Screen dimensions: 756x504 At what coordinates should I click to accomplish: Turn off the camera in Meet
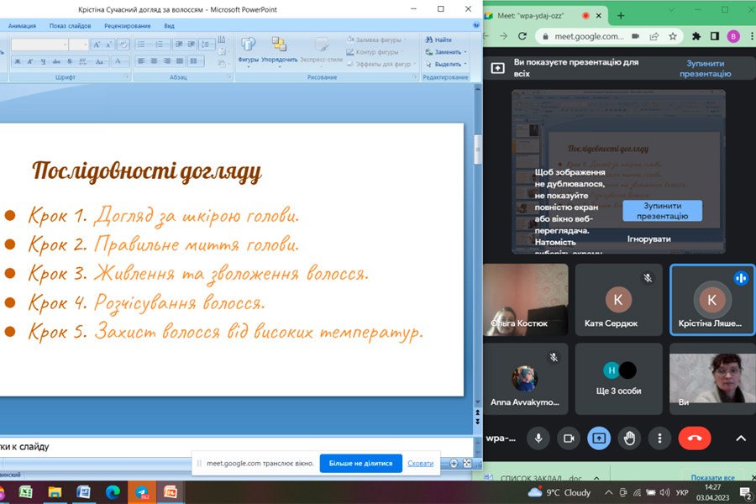(569, 438)
